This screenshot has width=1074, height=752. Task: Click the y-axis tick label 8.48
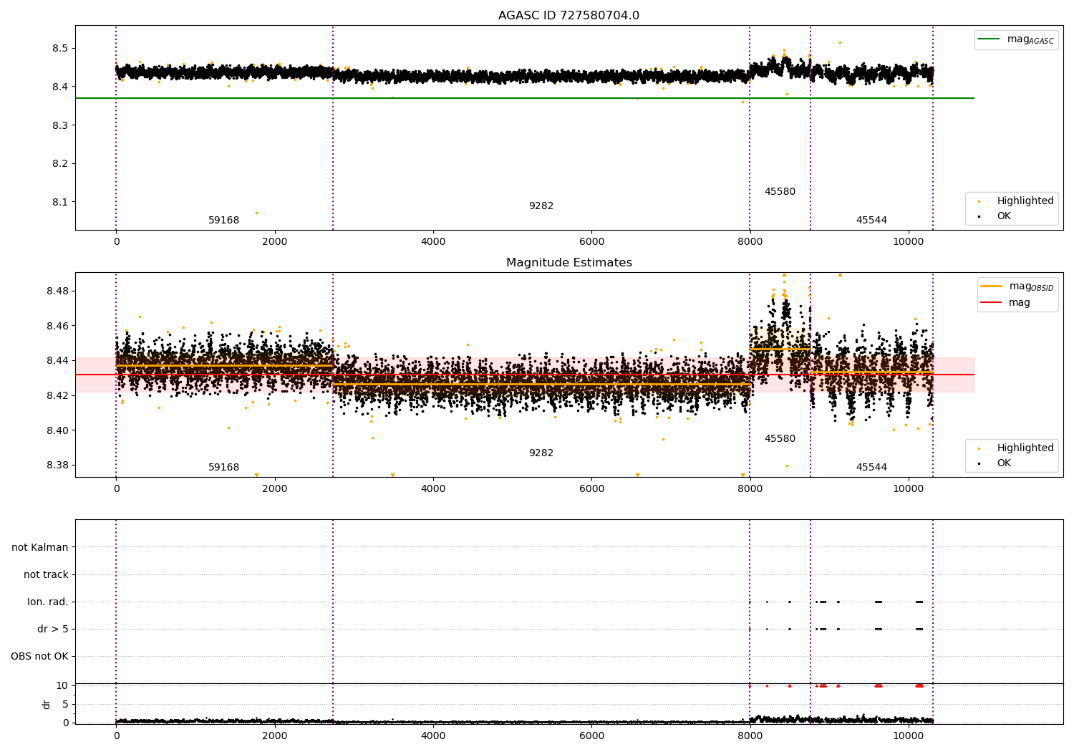tap(57, 291)
